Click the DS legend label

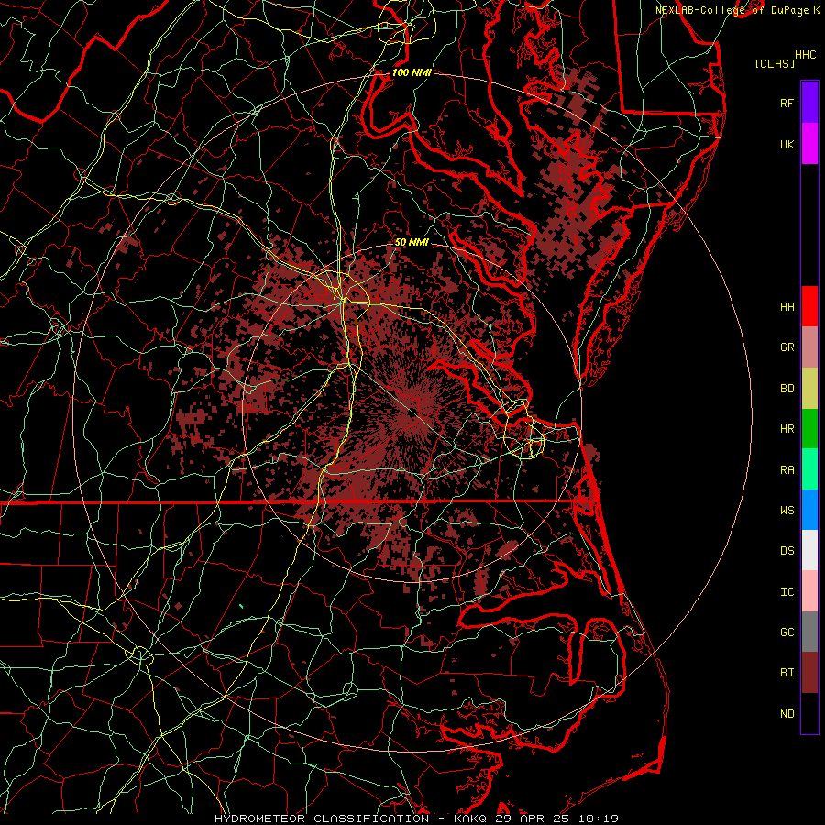coord(786,551)
